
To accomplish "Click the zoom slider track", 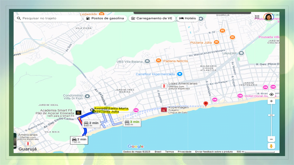I will click(x=271, y=124).
